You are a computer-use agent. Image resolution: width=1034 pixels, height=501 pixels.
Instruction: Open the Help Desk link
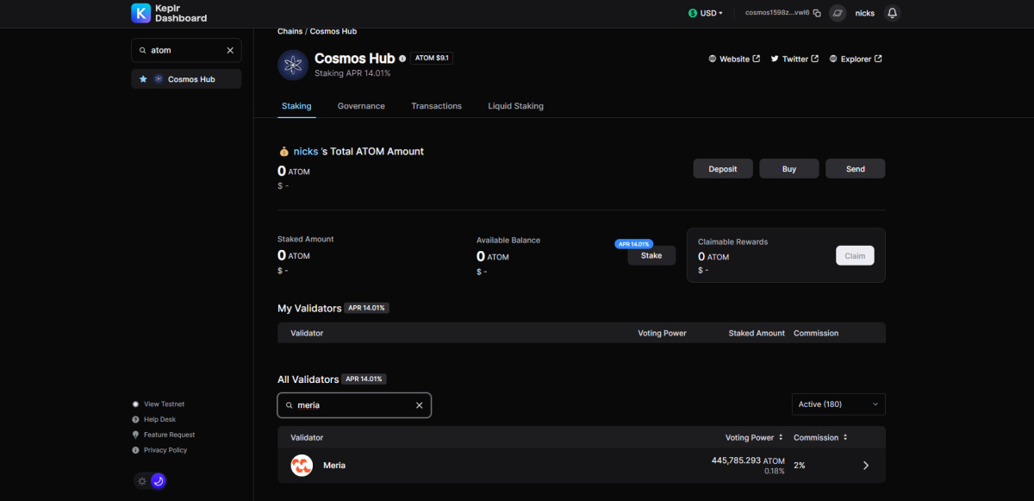[x=159, y=420]
